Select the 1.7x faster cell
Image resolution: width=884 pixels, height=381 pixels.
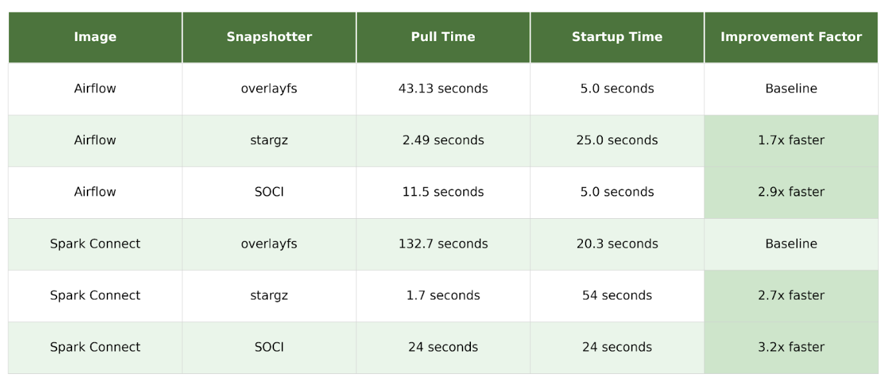[791, 140]
